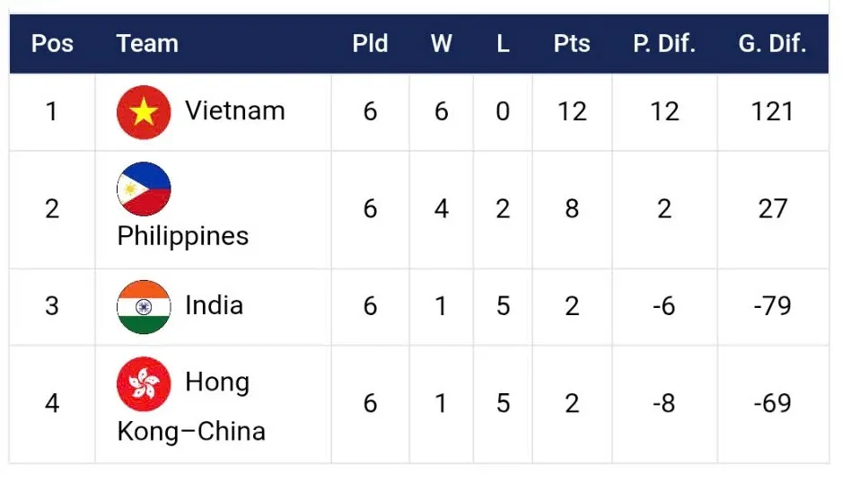Sort by the Pos column header
Screen dimensions: 842x483
[x=52, y=44]
